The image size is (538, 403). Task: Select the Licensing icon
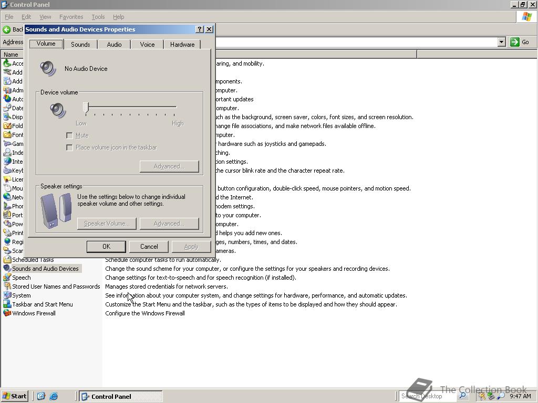(x=7, y=179)
